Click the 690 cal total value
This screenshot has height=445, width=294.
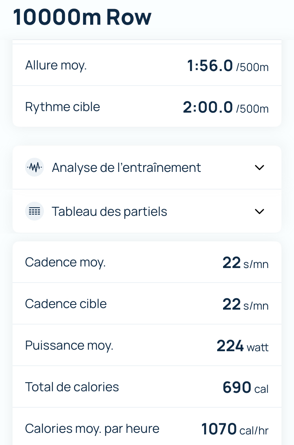[245, 388]
